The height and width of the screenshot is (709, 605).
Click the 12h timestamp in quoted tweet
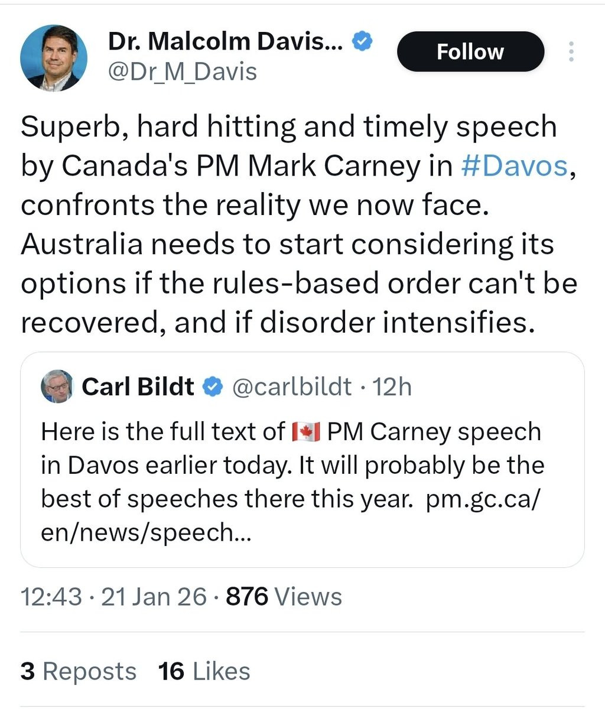(392, 387)
